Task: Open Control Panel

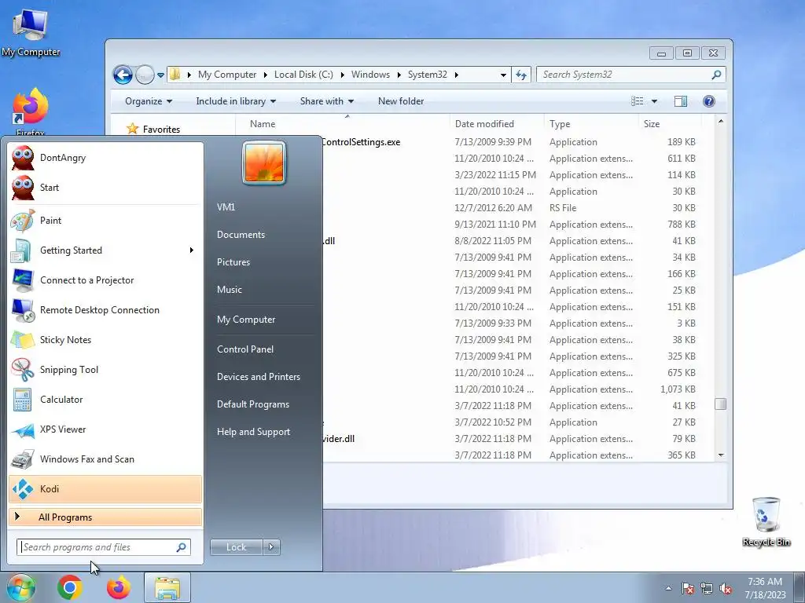Action: 245,349
